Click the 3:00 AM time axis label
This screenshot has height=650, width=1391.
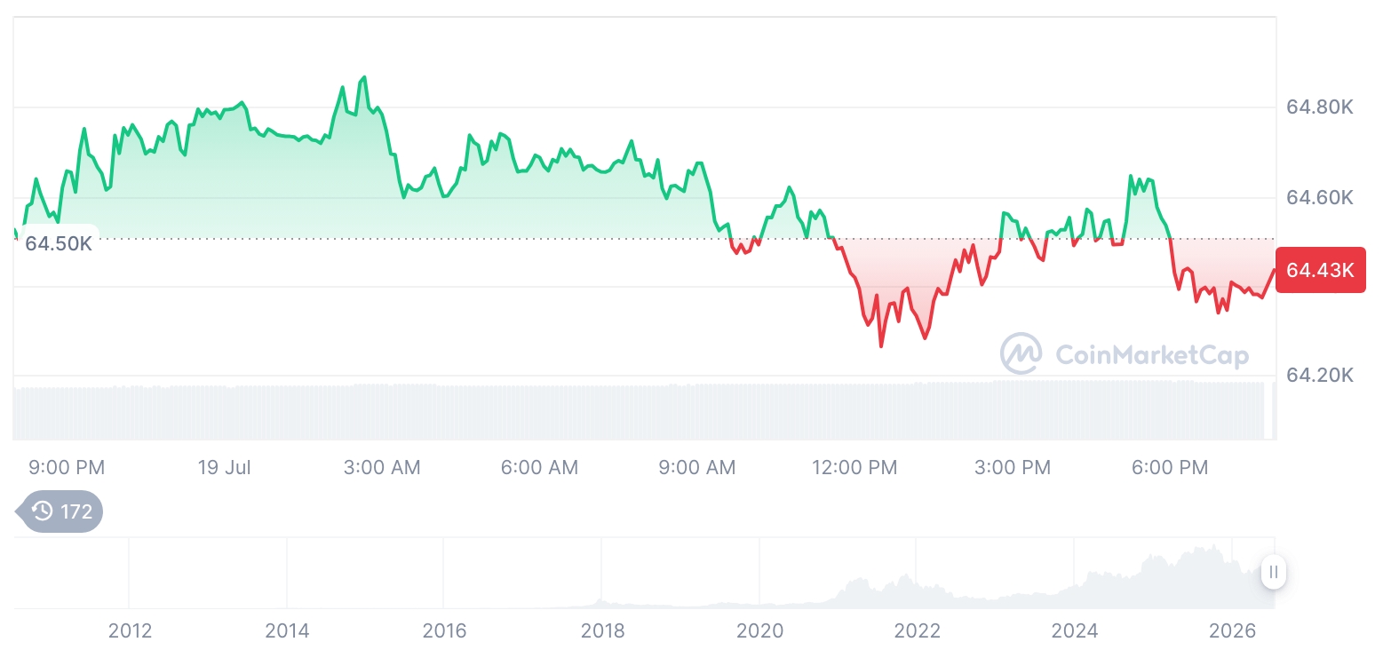pyautogui.click(x=382, y=467)
